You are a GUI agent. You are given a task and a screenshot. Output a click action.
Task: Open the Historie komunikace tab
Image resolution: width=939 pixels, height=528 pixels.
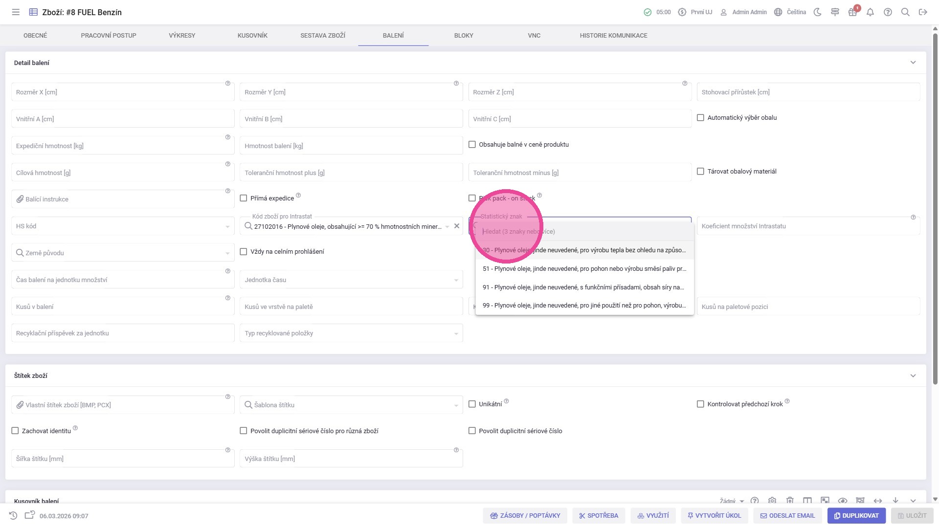coord(613,36)
